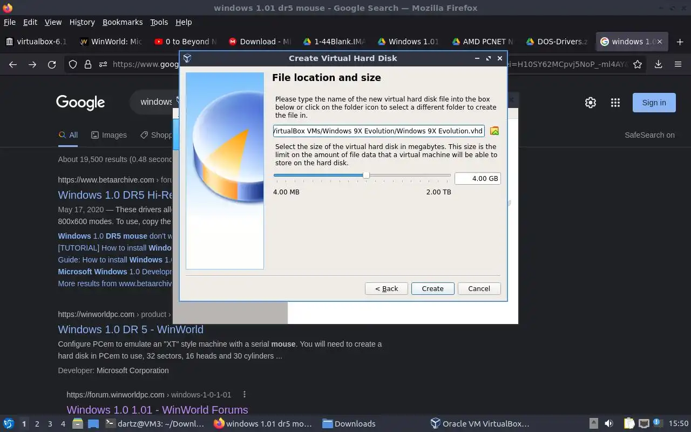Click the Google Sign in button
The height and width of the screenshot is (432, 691).
(654, 103)
